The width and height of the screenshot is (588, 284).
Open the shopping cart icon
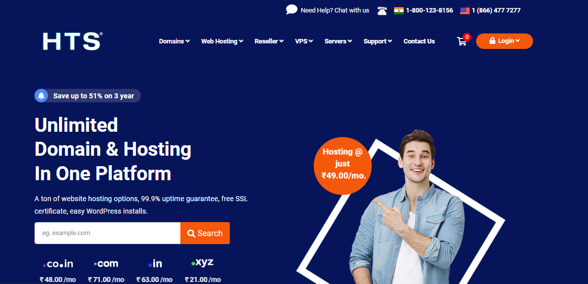[462, 41]
